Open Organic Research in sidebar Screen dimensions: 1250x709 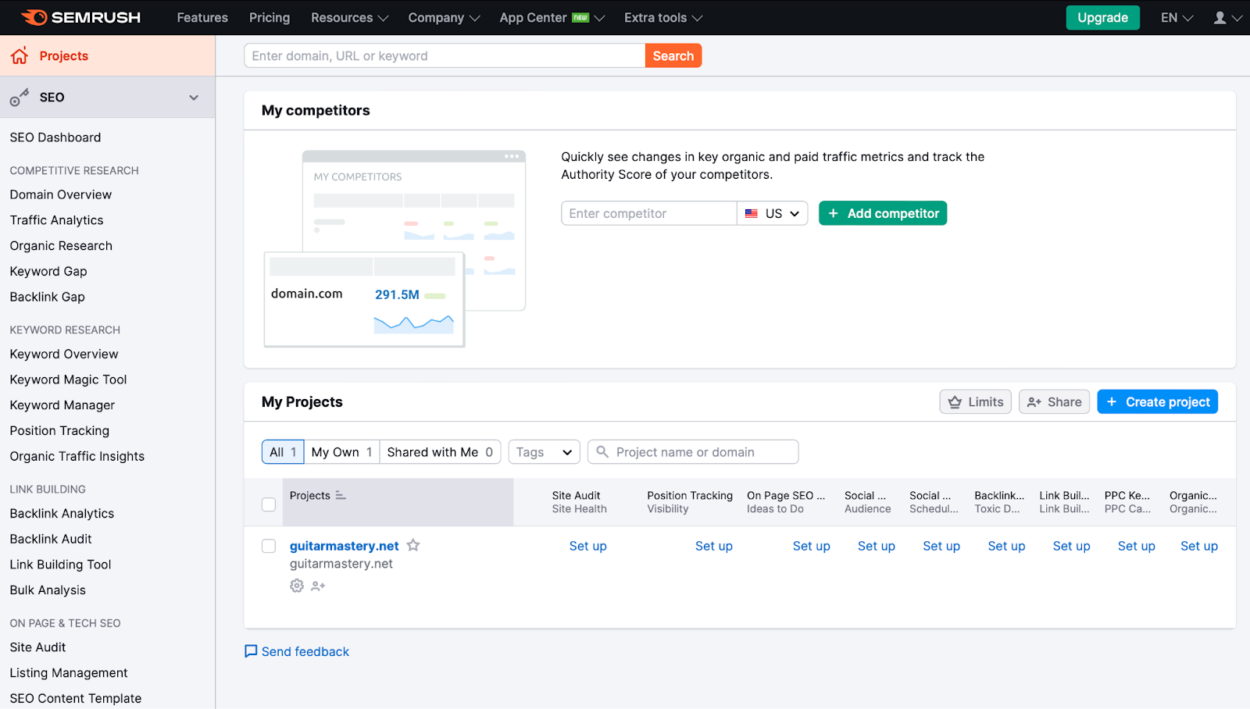(61, 246)
